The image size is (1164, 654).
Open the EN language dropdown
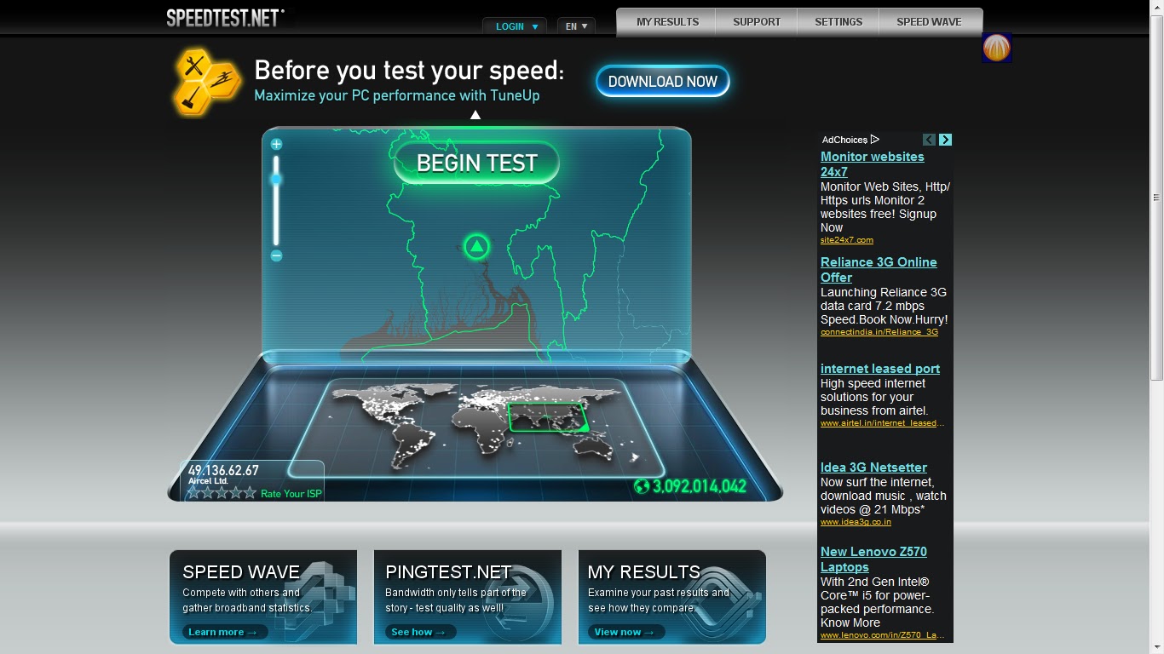click(x=576, y=26)
